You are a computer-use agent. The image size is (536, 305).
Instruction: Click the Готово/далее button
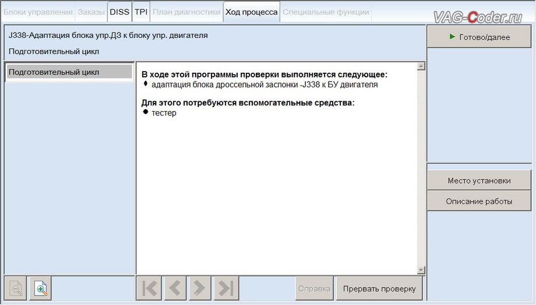click(x=479, y=37)
